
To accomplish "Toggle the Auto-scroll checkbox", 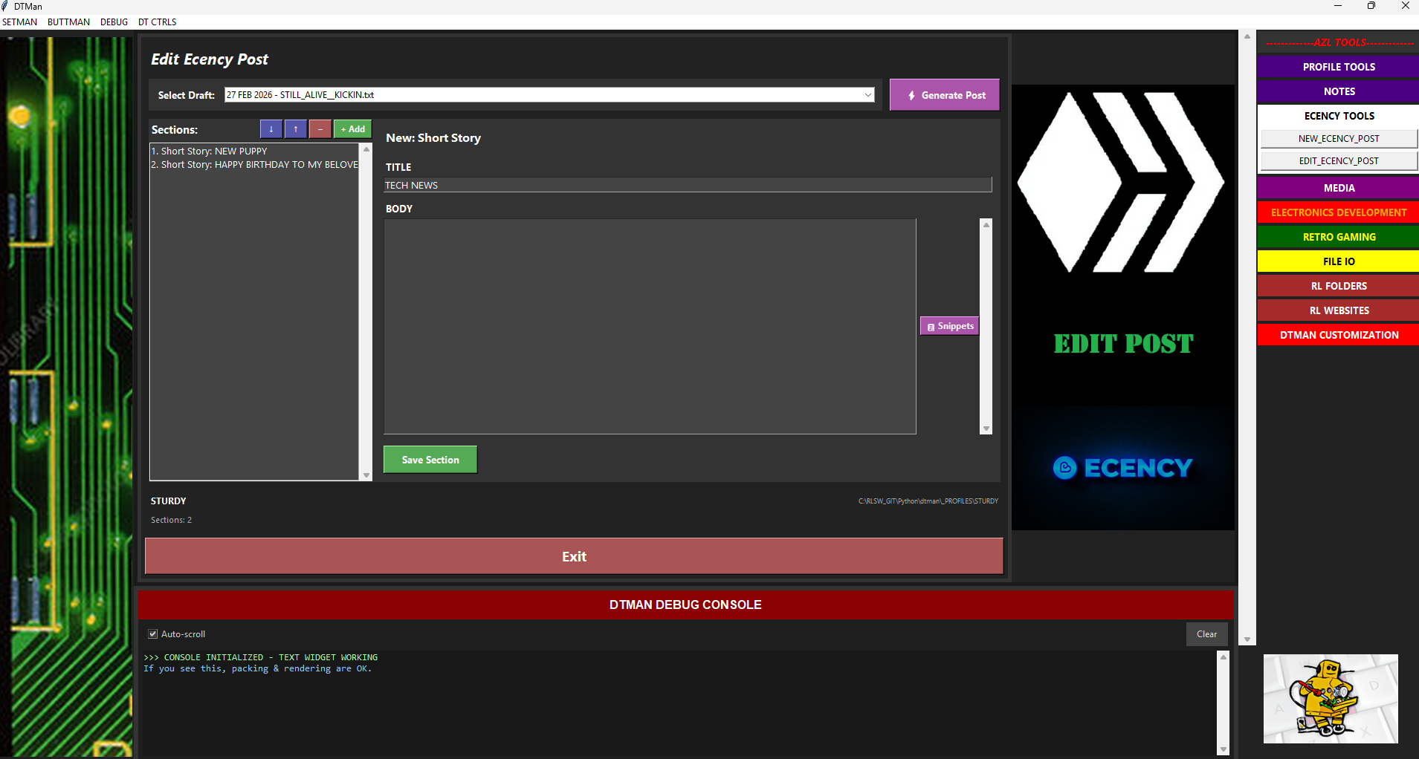I will point(153,634).
